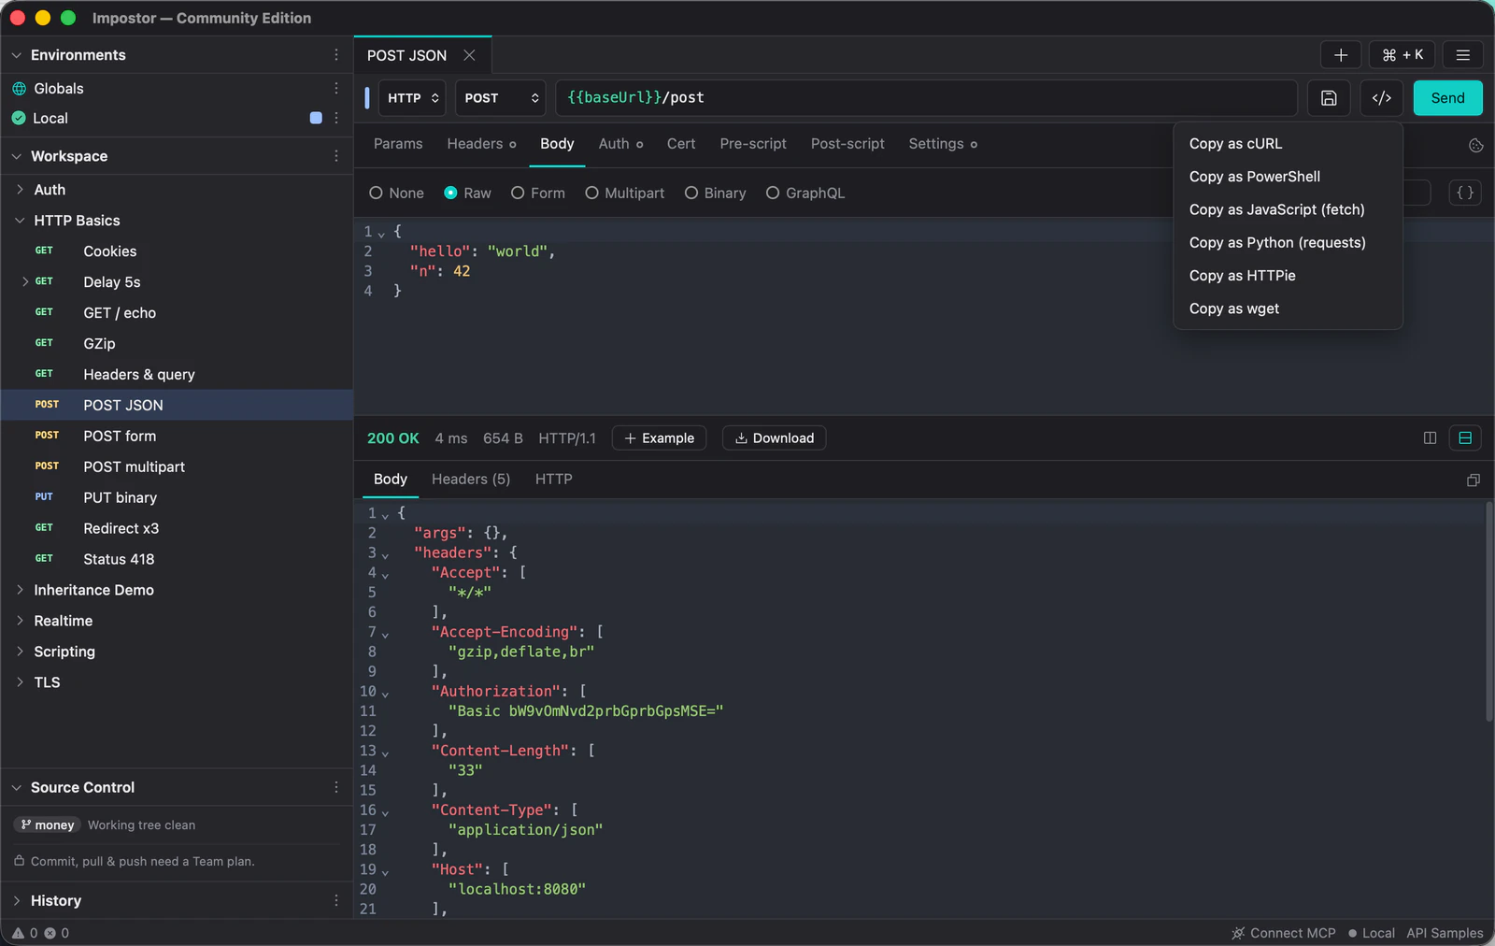This screenshot has width=1495, height=946.
Task: Select the Multipart body type
Action: click(x=624, y=193)
